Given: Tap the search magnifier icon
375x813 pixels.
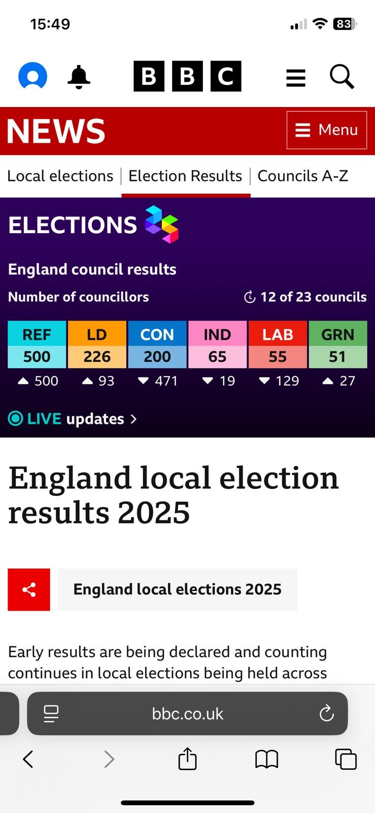Looking at the screenshot, I should click(342, 77).
